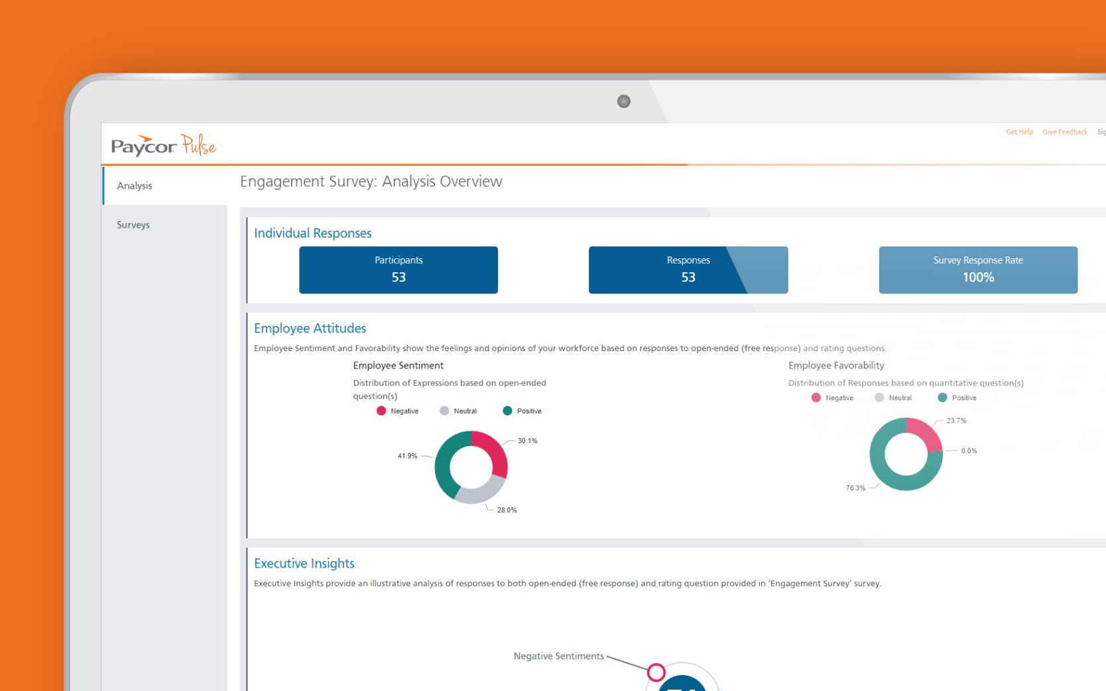Toggle Positive legend in Employee Sentiment

click(x=522, y=411)
